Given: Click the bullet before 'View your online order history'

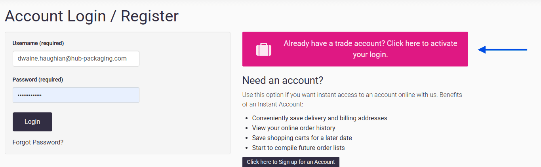Looking at the screenshot, I should [x=247, y=128].
